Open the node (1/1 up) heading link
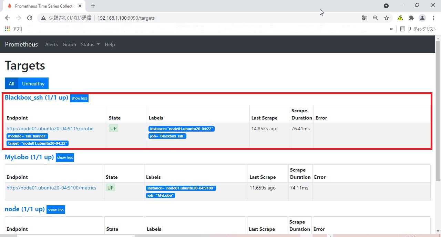This screenshot has width=441, height=237. pyautogui.click(x=25, y=209)
